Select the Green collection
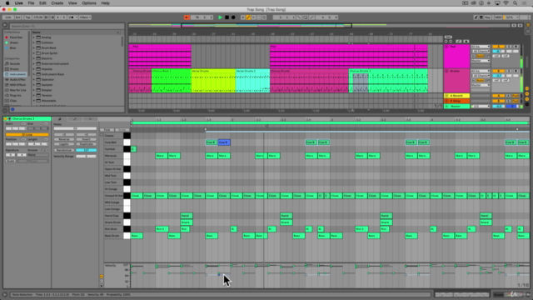This screenshot has width=533, height=300. pos(14,42)
